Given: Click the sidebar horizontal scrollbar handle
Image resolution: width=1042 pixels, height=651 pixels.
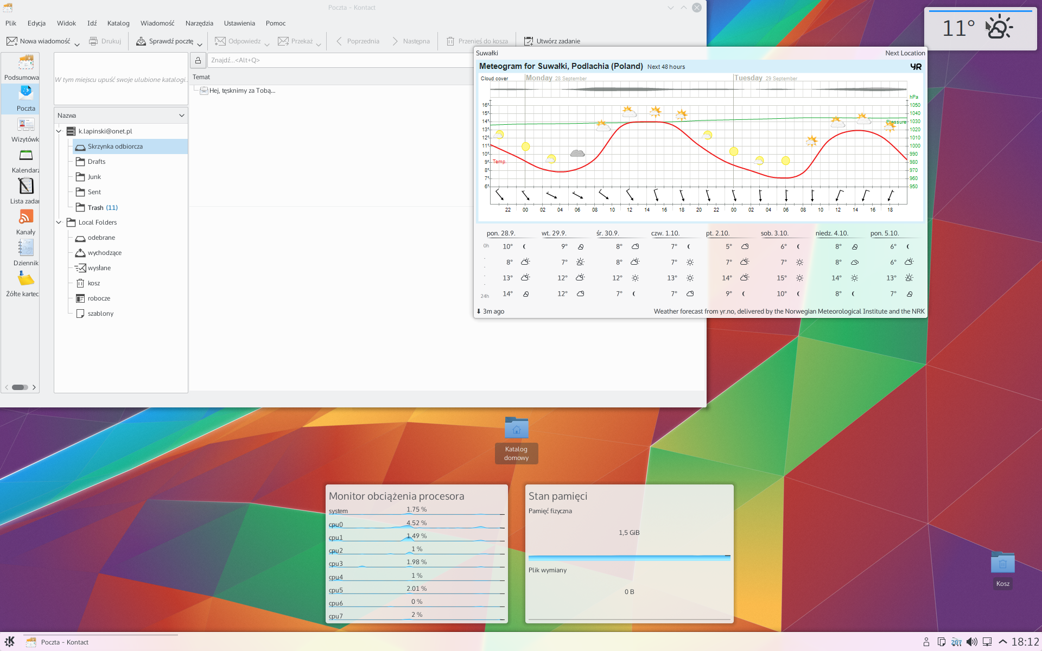Looking at the screenshot, I should pyautogui.click(x=20, y=387).
